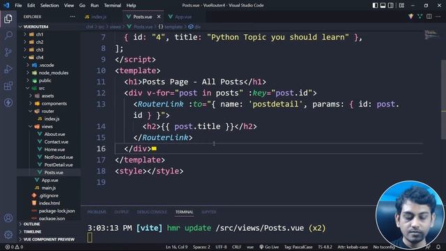Toggle secondary side bar layout icon
The width and height of the screenshot is (446, 251).
391,6
